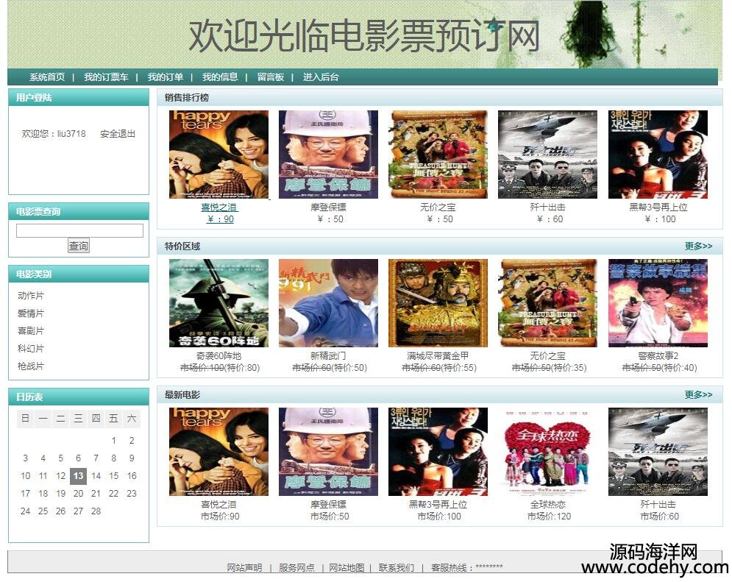Open 歼十出击 poster in 销售排行榜
Image resolution: width=732 pixels, height=582 pixels.
point(547,155)
